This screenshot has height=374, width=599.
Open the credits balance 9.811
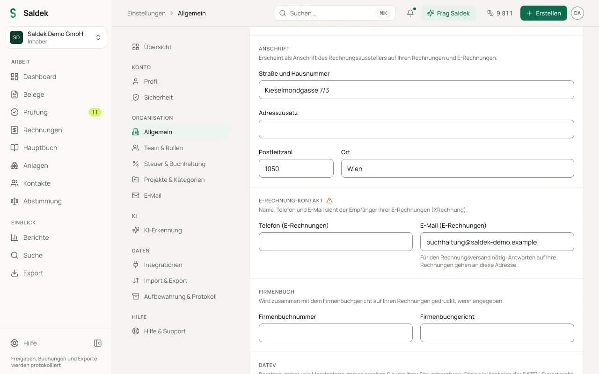[x=500, y=13]
